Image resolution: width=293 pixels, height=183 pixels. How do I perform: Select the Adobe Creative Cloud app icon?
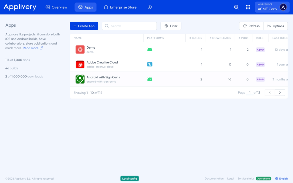[x=80, y=64]
